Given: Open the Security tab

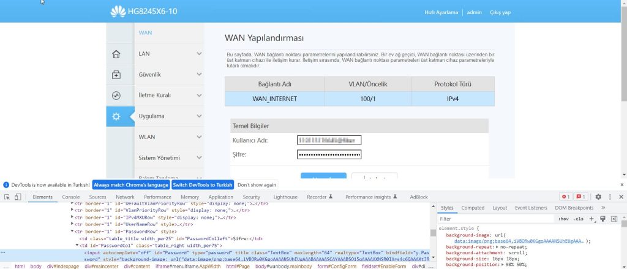Looking at the screenshot, I should pyautogui.click(x=252, y=197).
